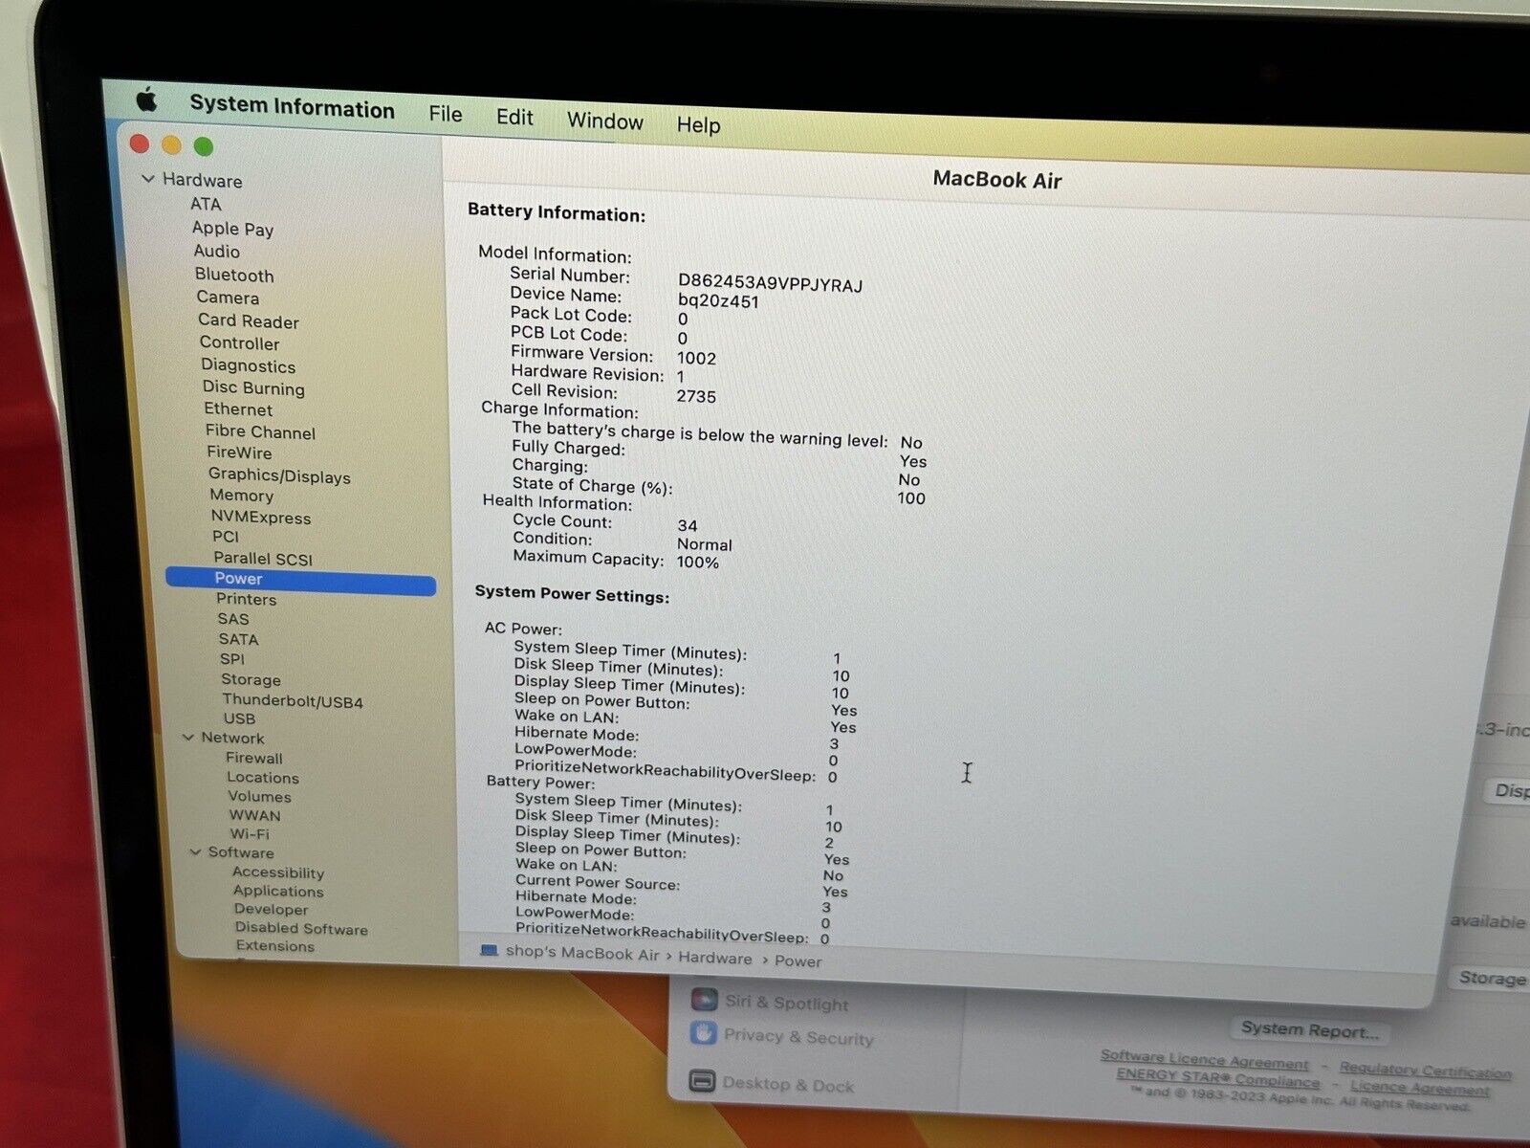Collapse the Software section chevron
The height and width of the screenshot is (1148, 1530).
195,851
